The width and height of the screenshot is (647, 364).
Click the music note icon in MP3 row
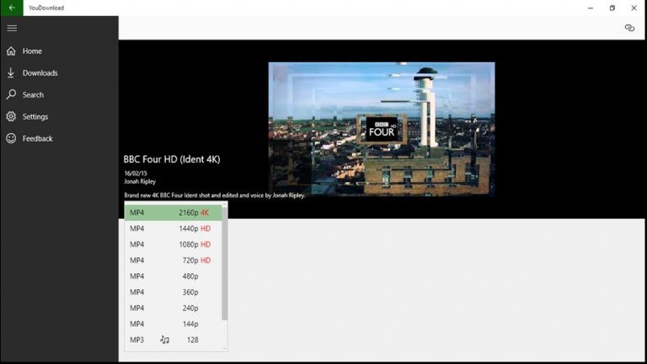164,340
